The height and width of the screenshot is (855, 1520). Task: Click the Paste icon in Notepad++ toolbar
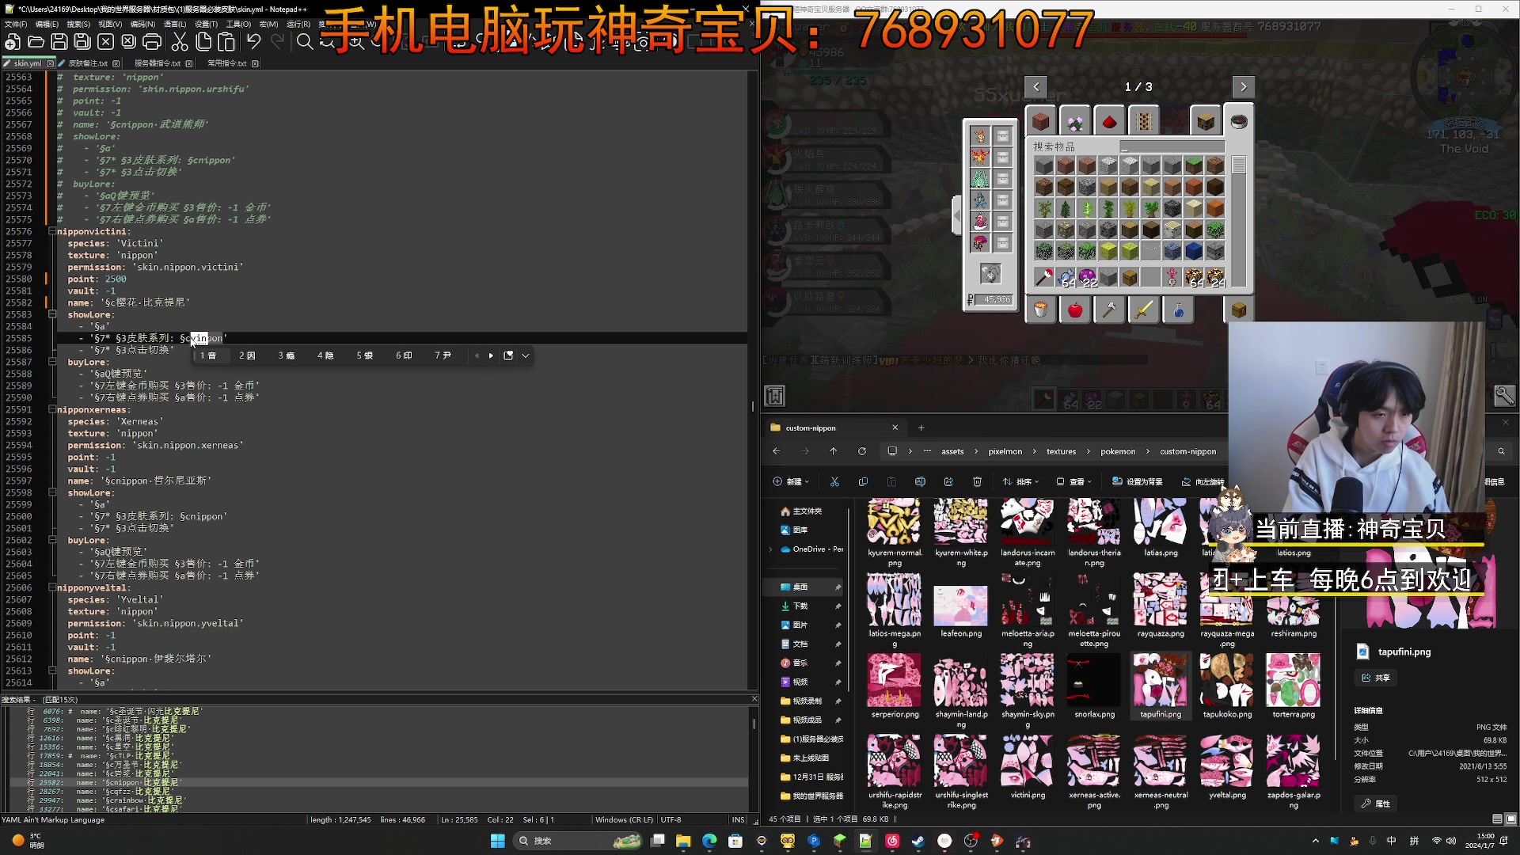pyautogui.click(x=226, y=42)
